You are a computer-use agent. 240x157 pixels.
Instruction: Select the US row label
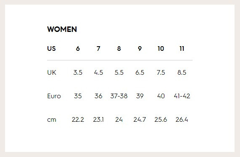(51, 49)
